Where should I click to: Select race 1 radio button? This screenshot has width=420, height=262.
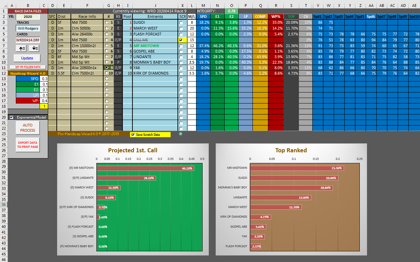tap(107, 22)
